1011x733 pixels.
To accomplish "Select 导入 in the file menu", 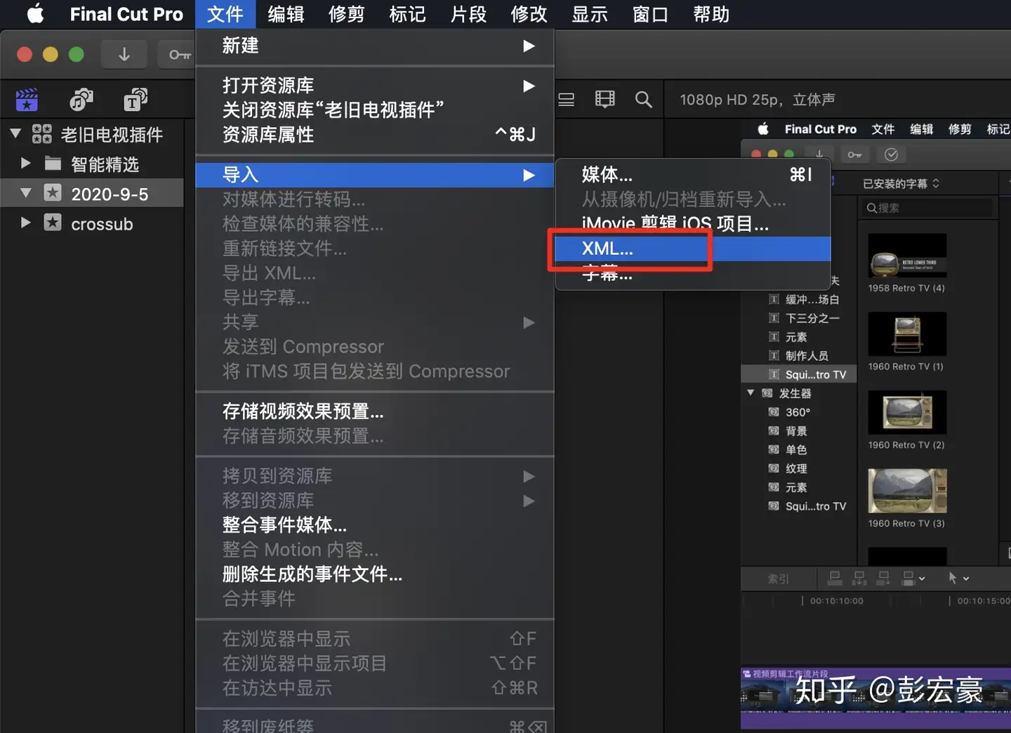I will 375,175.
